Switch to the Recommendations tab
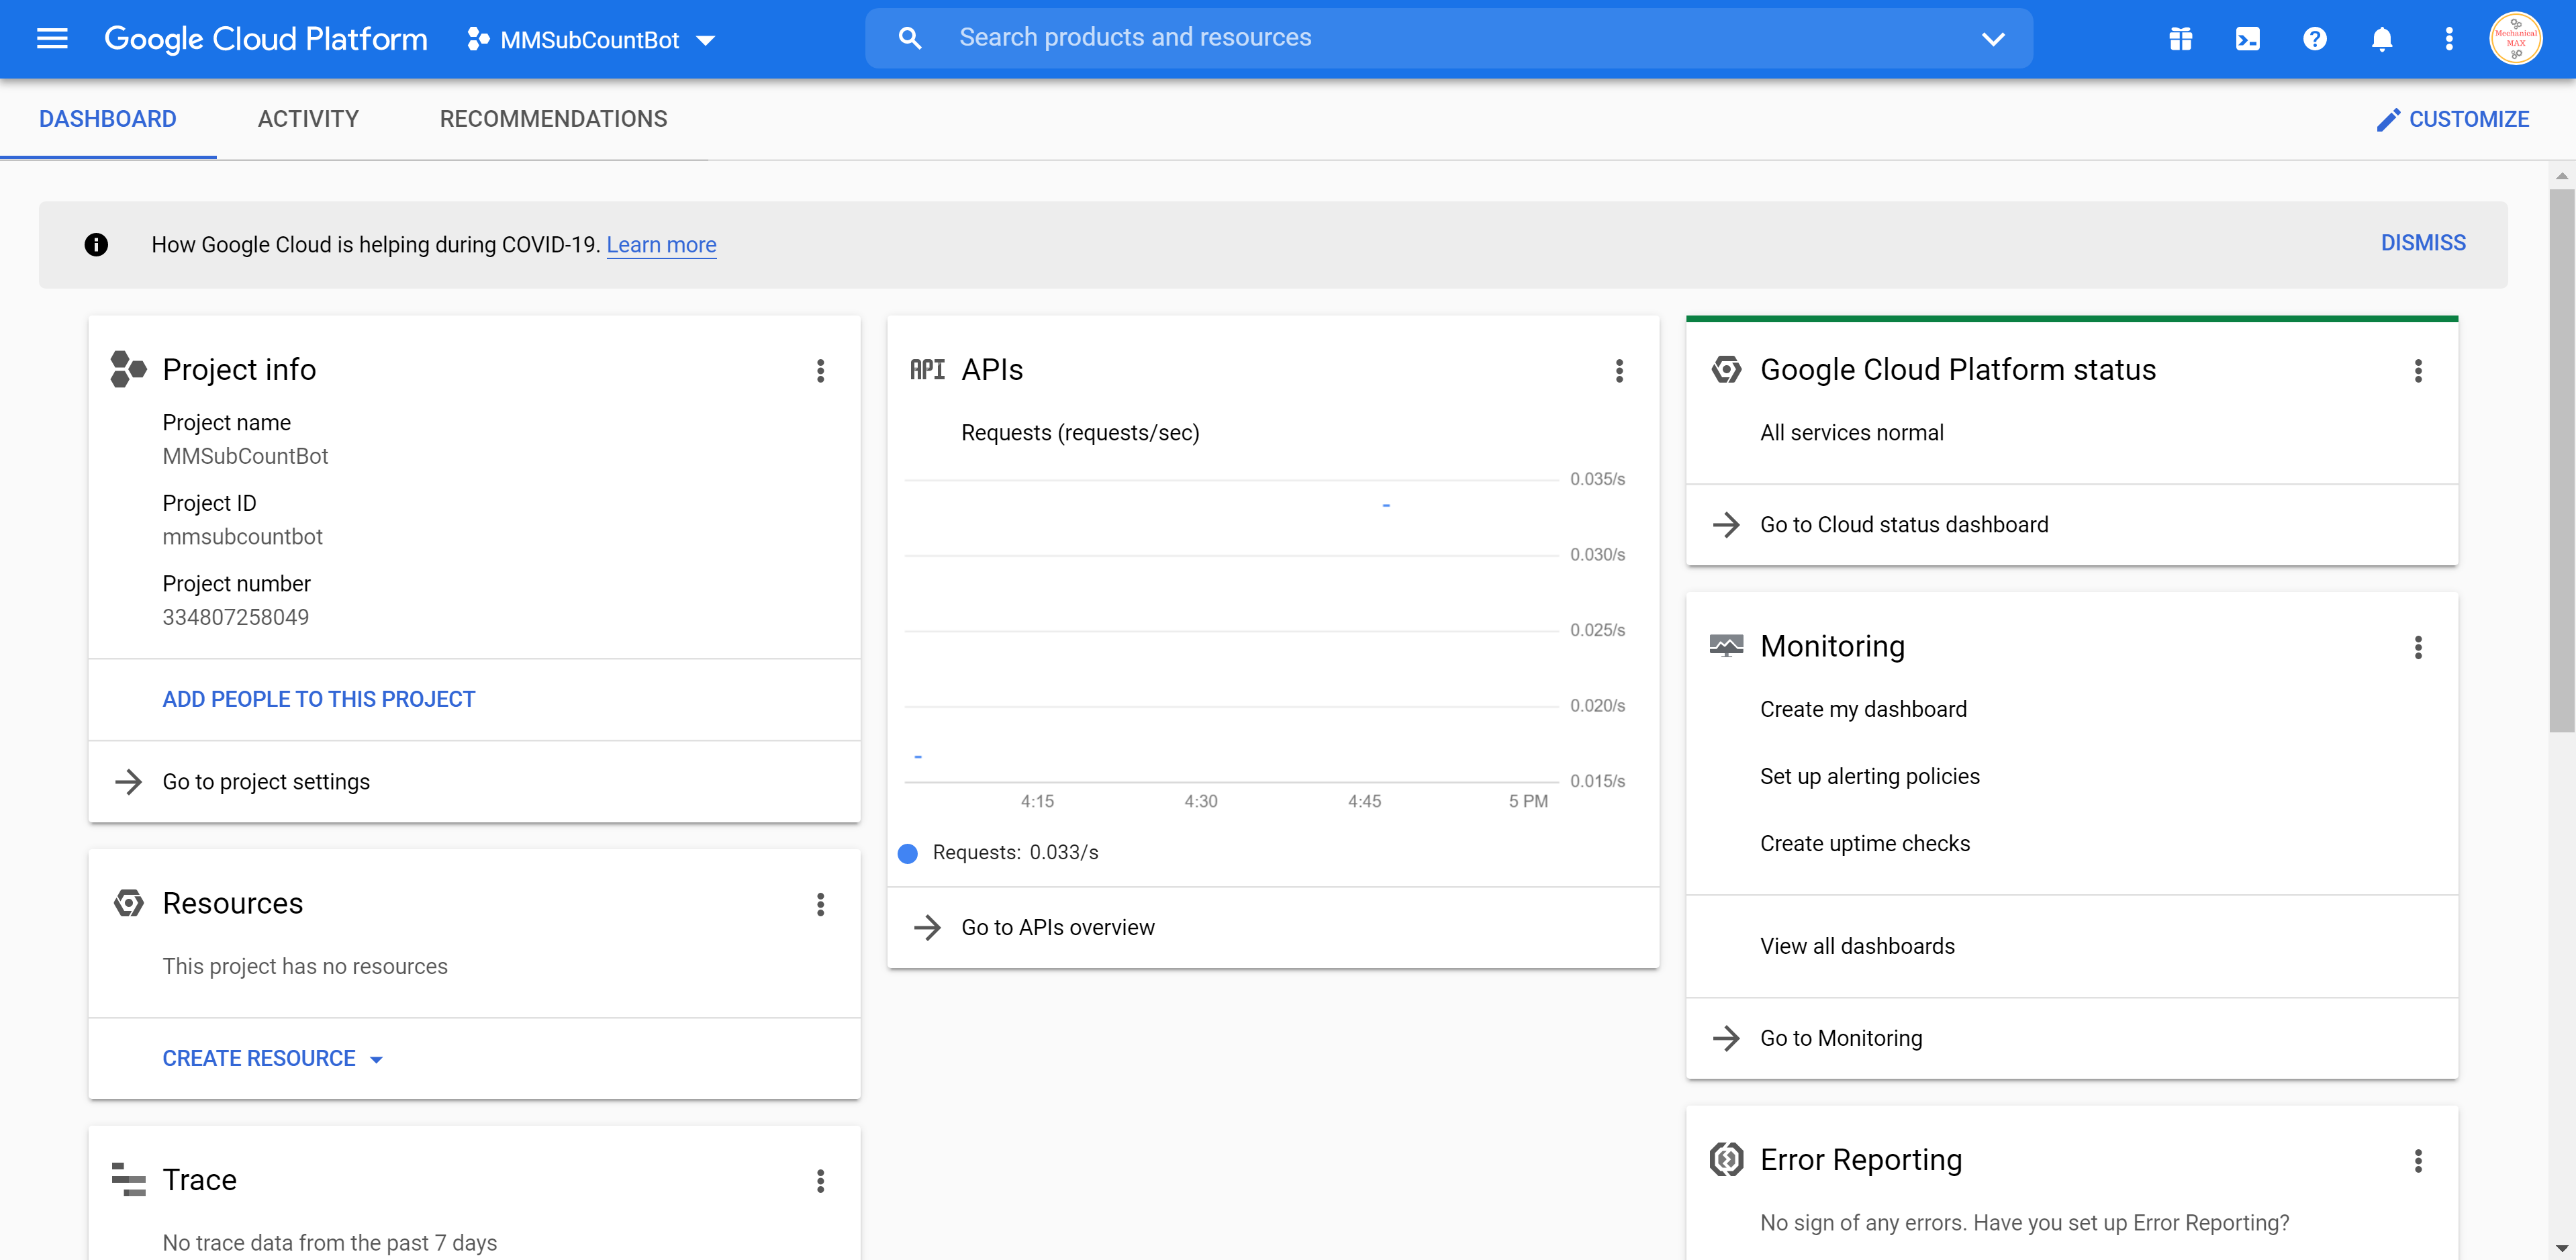 tap(553, 119)
